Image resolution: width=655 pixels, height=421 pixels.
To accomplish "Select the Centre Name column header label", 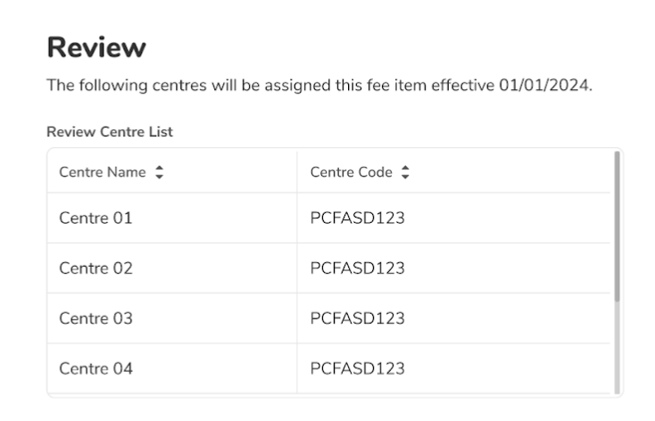I will [103, 173].
